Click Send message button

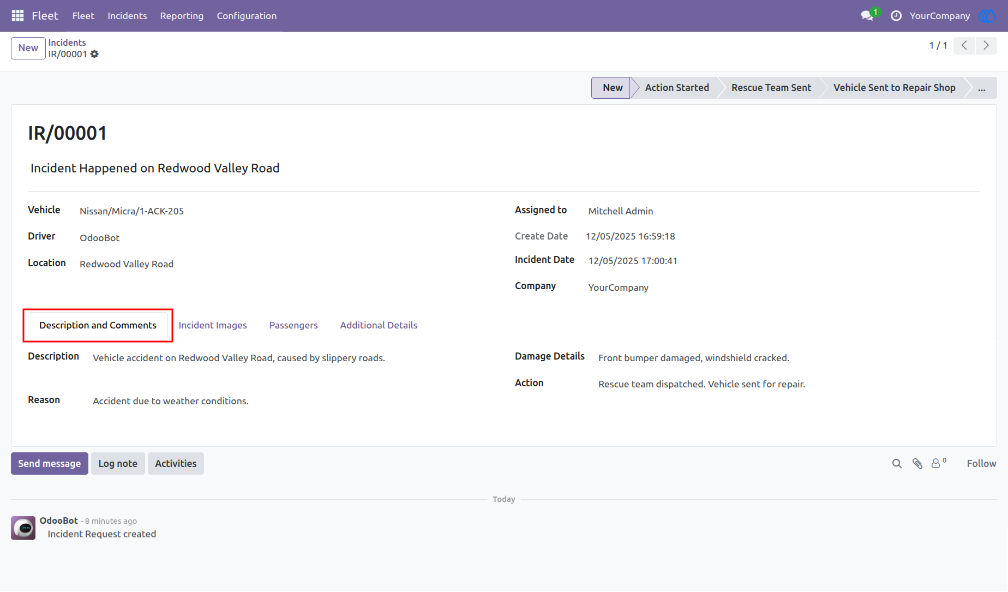pyautogui.click(x=50, y=464)
